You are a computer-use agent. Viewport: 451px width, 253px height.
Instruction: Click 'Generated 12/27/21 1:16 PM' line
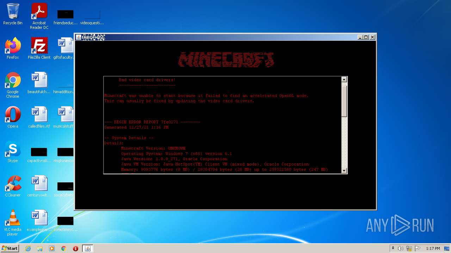[136, 127]
